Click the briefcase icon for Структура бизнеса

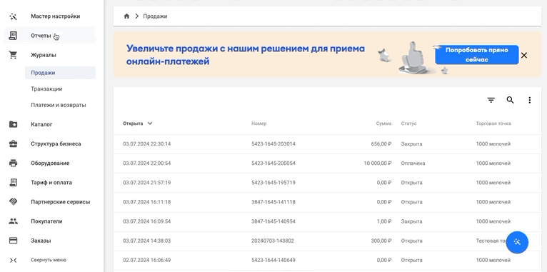tap(14, 143)
